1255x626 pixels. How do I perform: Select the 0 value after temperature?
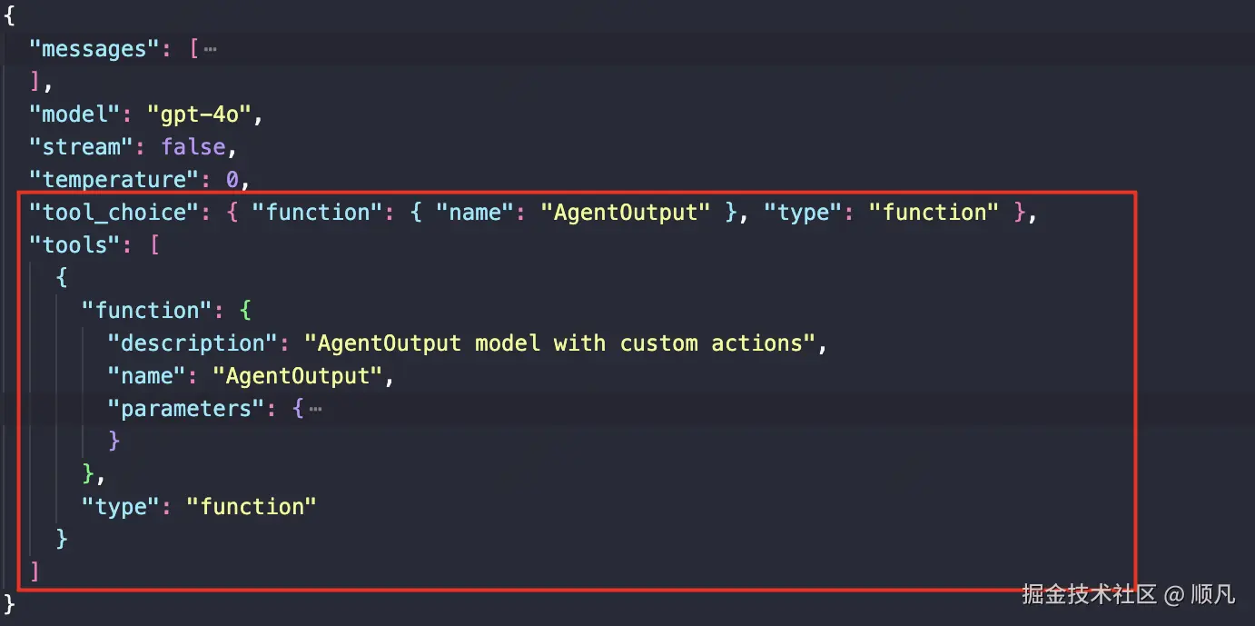click(x=232, y=180)
